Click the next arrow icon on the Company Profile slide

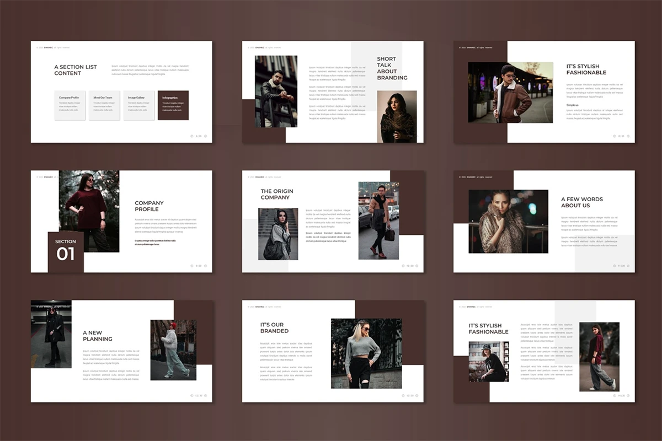pyautogui.click(x=206, y=266)
